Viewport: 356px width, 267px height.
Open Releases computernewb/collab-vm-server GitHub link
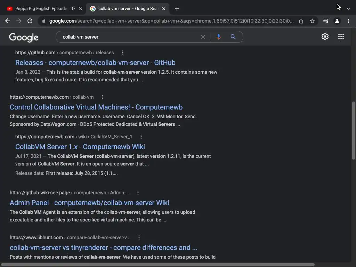(95, 63)
